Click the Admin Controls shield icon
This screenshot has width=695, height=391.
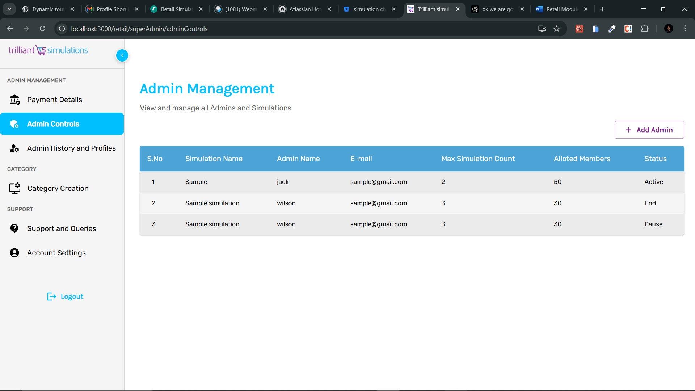(x=14, y=124)
